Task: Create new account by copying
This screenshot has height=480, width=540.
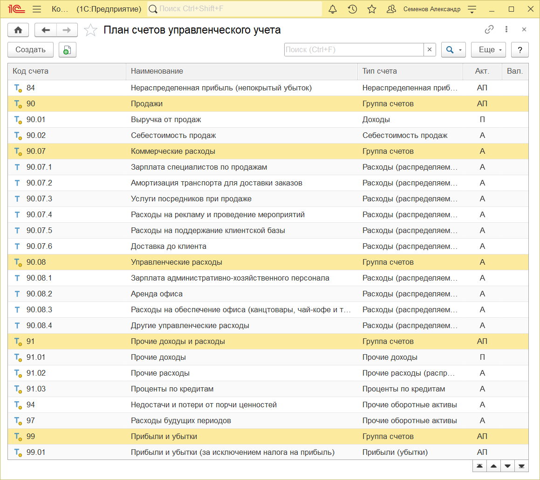Action: pos(67,49)
